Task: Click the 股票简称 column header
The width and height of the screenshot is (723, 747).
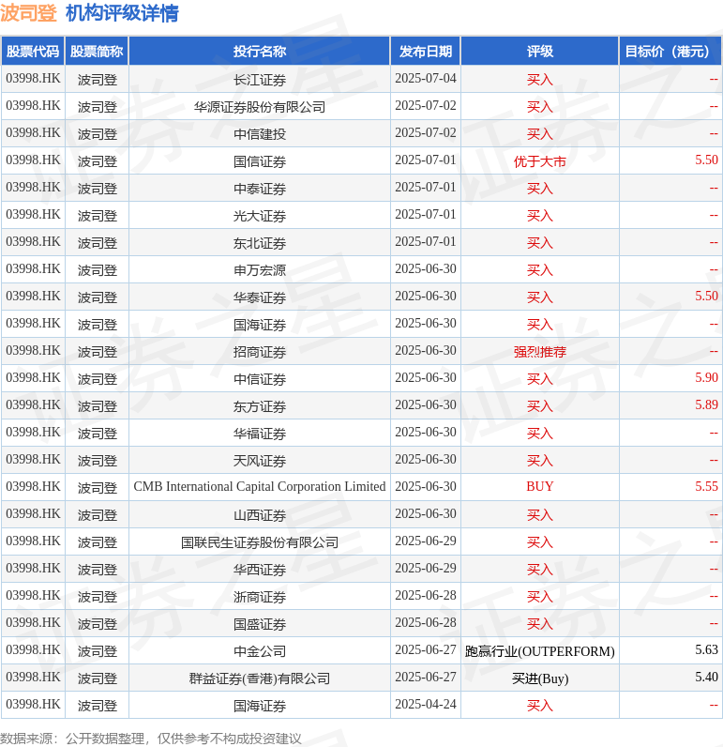Action: pos(98,51)
